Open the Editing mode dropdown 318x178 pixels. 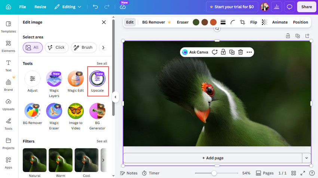[x=68, y=7]
